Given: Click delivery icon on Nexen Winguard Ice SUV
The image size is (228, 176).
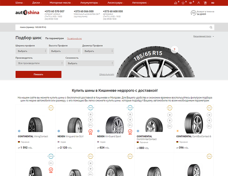Looking at the screenshot, I should pos(91,114).
